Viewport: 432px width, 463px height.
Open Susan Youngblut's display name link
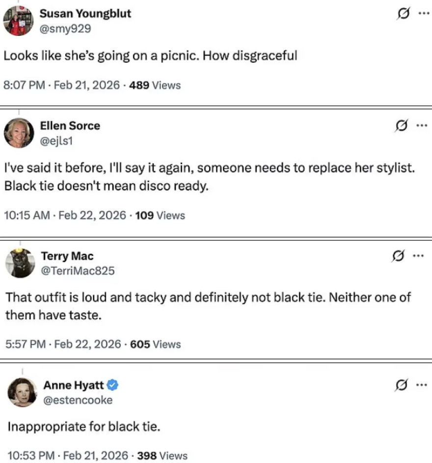[85, 14]
